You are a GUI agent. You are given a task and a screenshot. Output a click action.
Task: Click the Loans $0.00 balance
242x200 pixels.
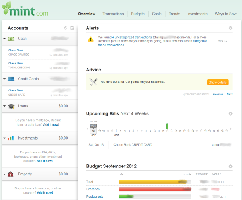click(x=63, y=106)
